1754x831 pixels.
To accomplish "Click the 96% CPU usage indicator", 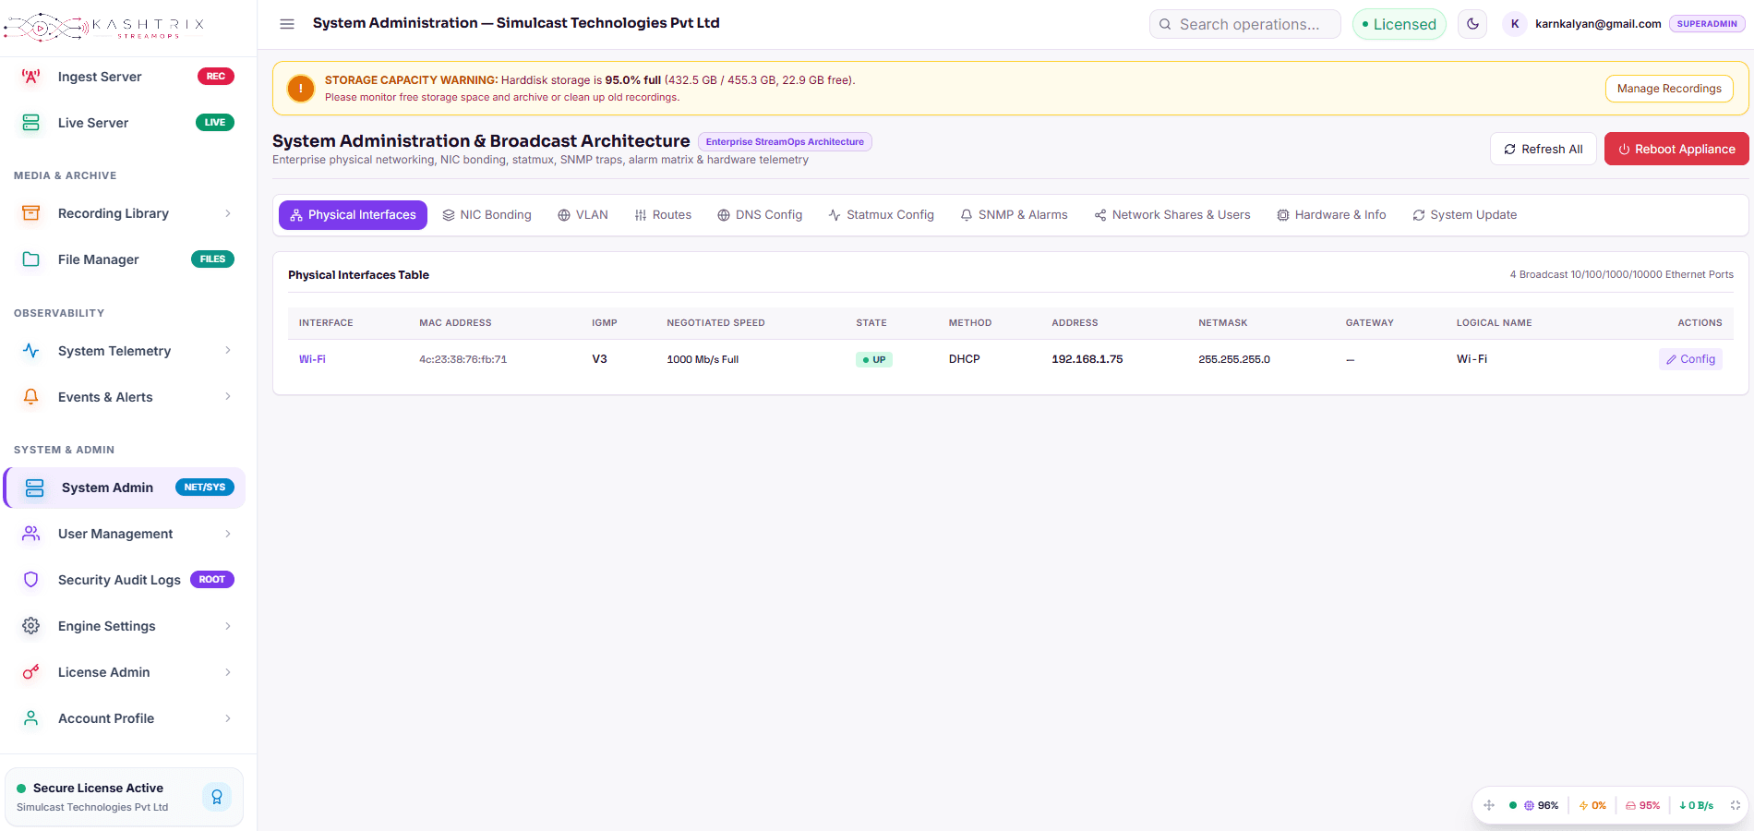I will (1541, 805).
